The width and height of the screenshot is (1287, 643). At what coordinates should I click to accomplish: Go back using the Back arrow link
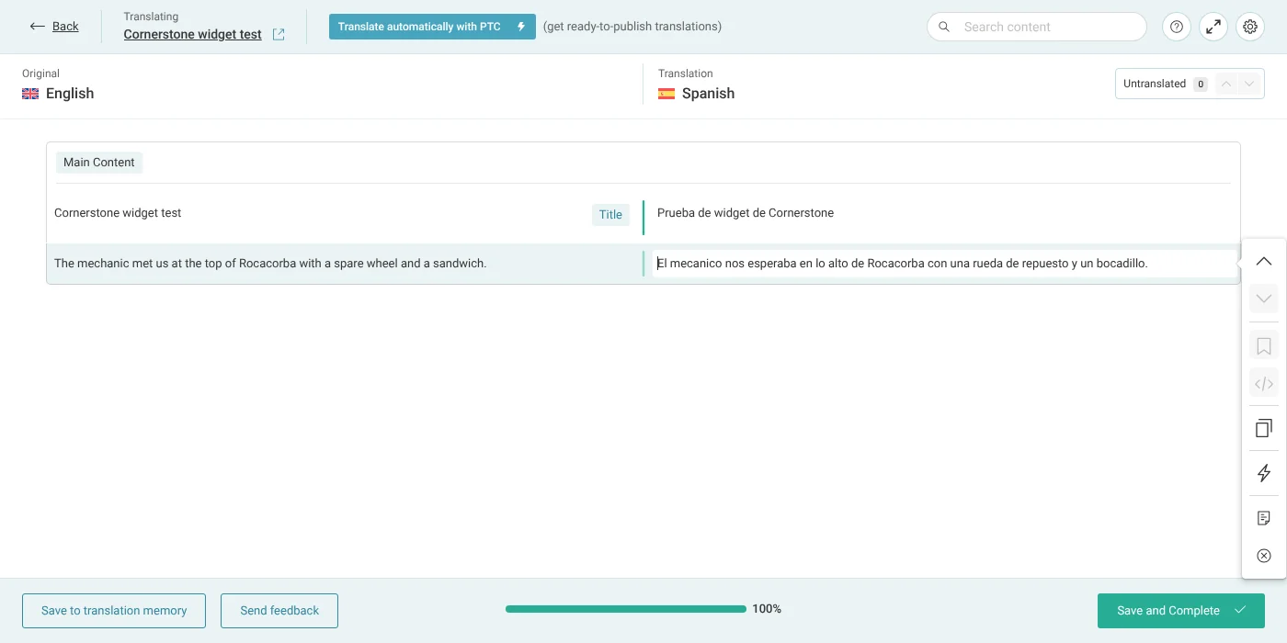click(x=54, y=27)
